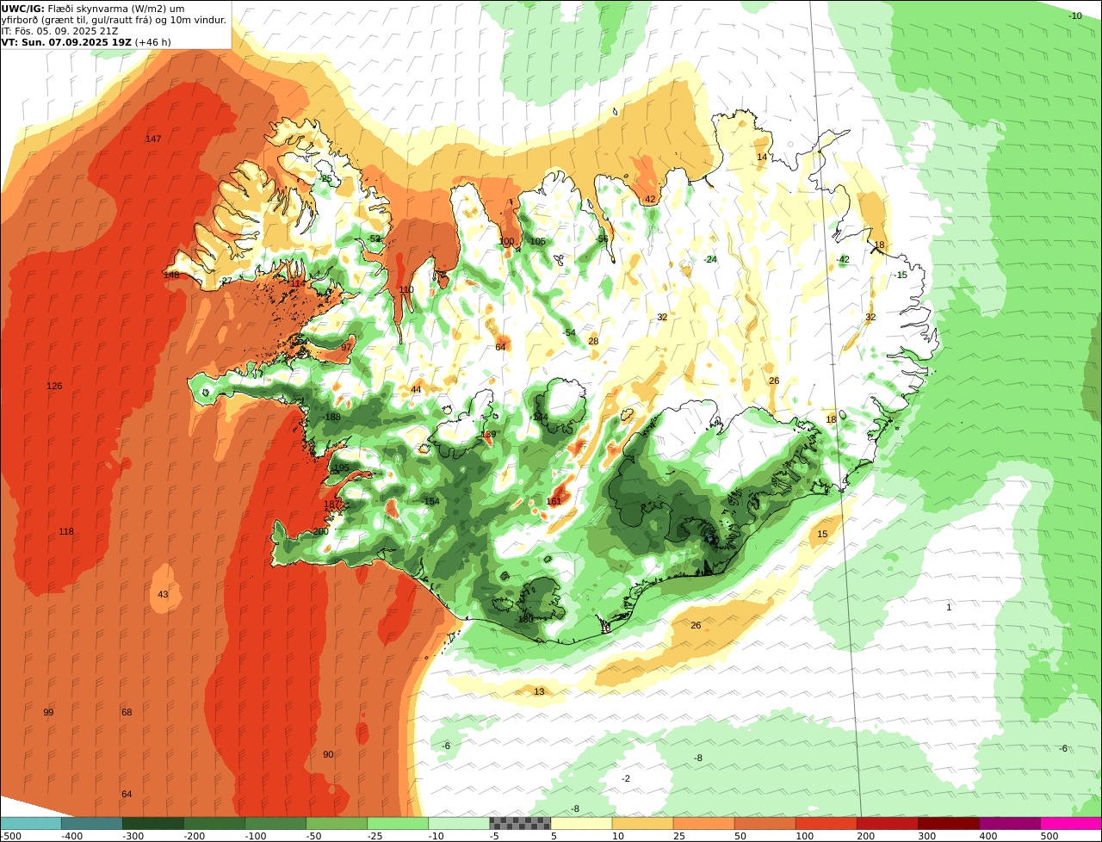The image size is (1102, 842).
Task: Click the map value "99"
Action: [48, 712]
